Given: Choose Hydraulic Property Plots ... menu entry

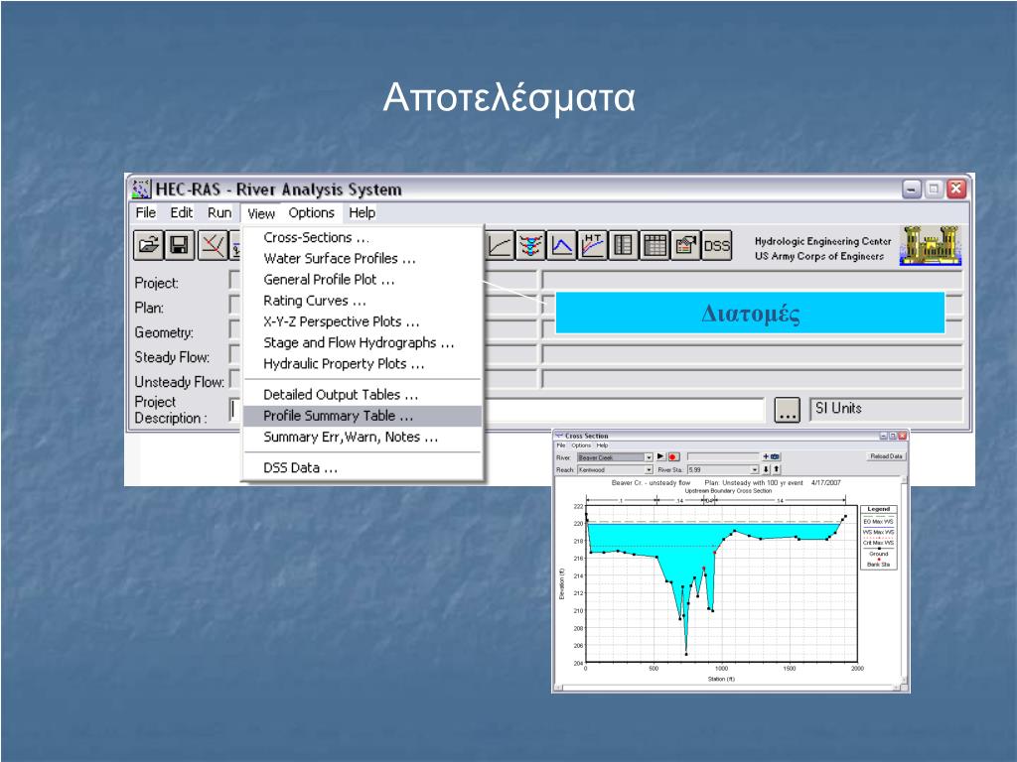Looking at the screenshot, I should coord(363,363).
